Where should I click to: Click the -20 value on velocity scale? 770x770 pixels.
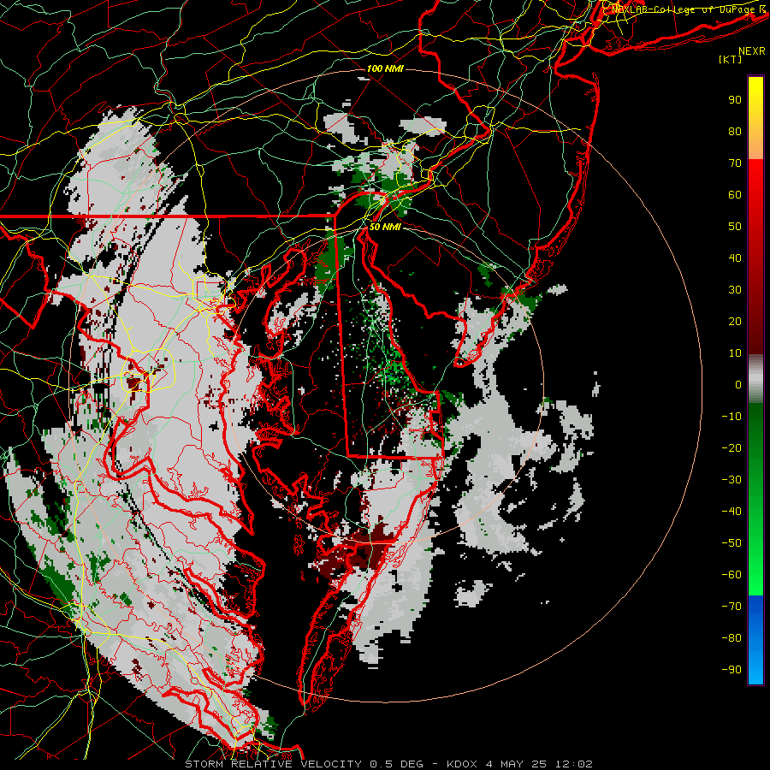(731, 448)
